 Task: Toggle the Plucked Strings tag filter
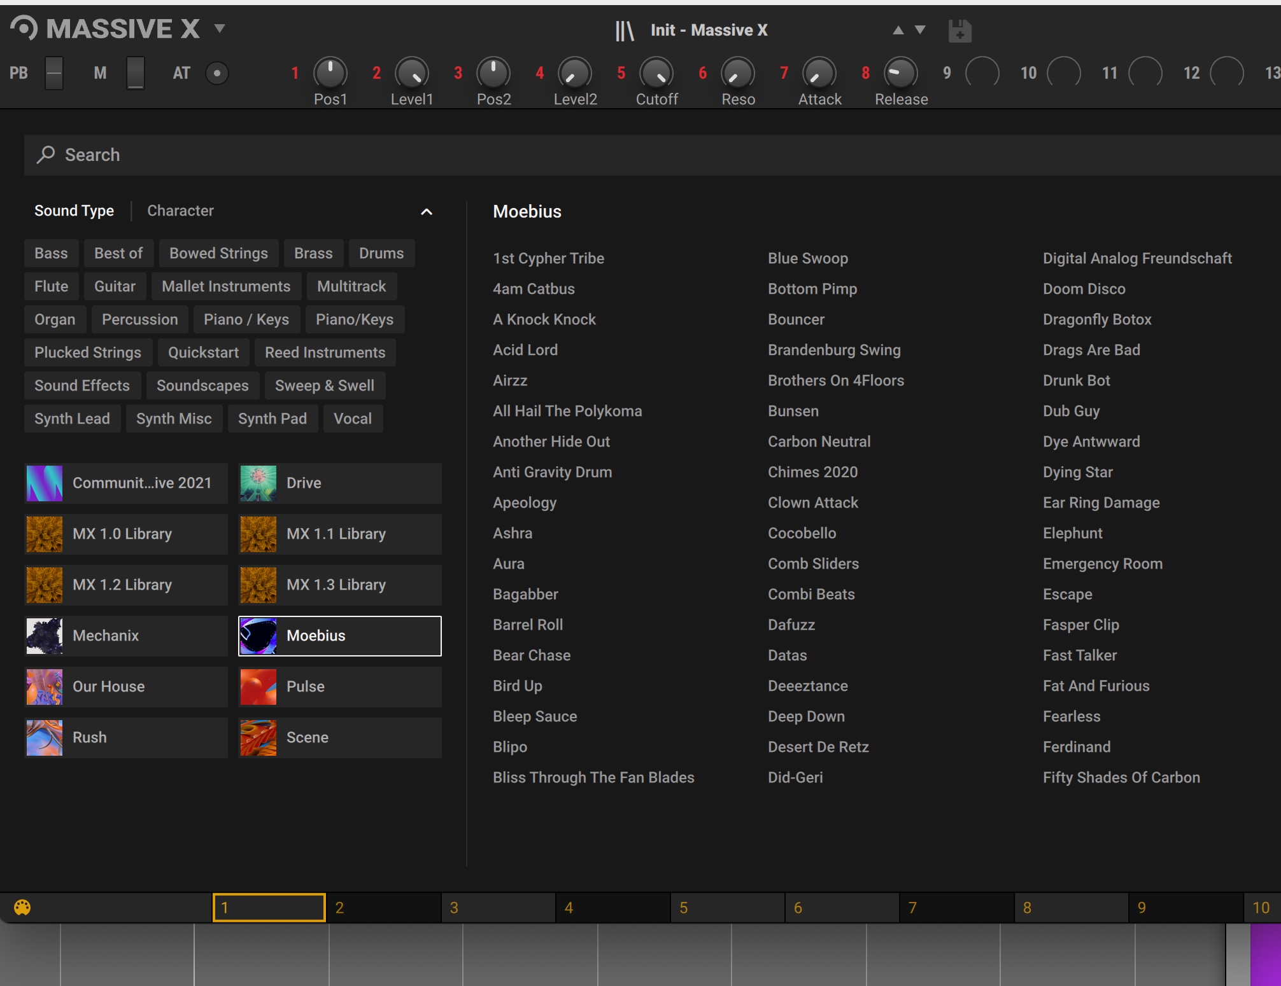coord(88,352)
